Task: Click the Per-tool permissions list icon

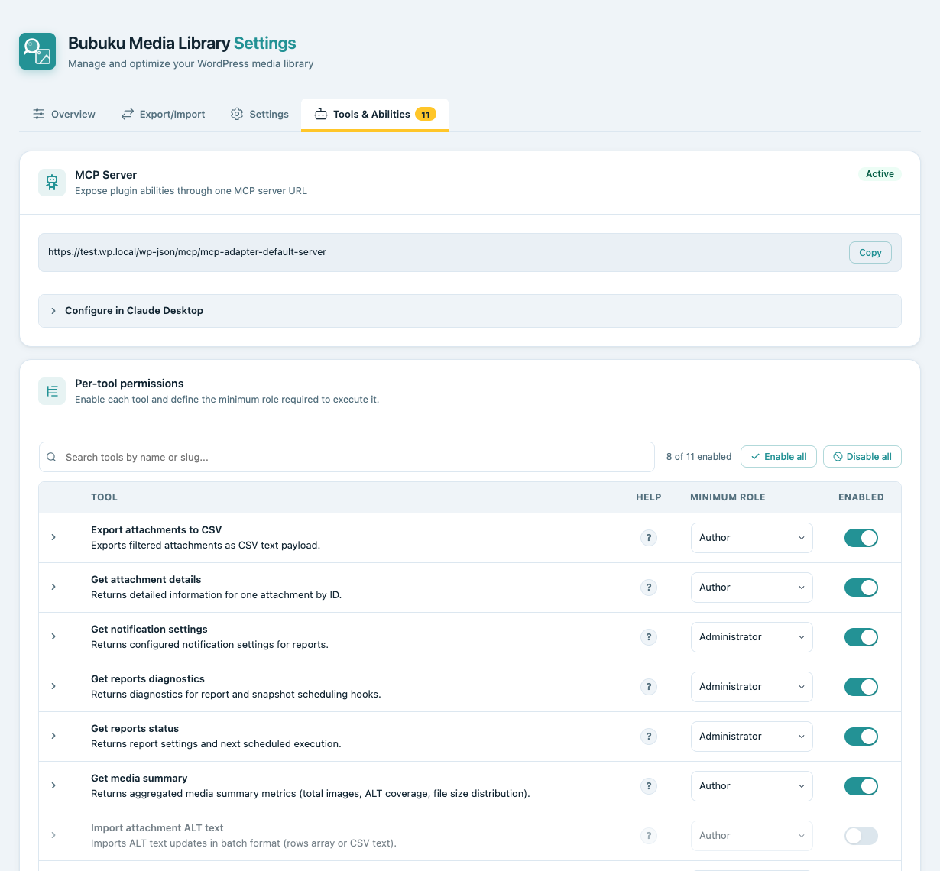Action: (52, 391)
